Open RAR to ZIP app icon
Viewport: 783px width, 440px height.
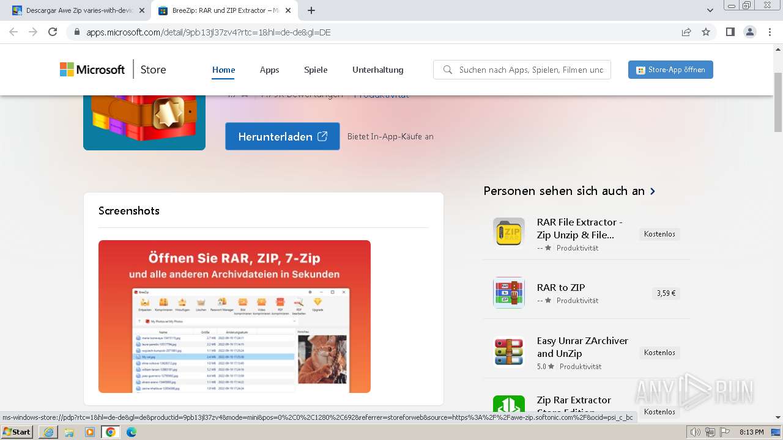[x=509, y=293]
